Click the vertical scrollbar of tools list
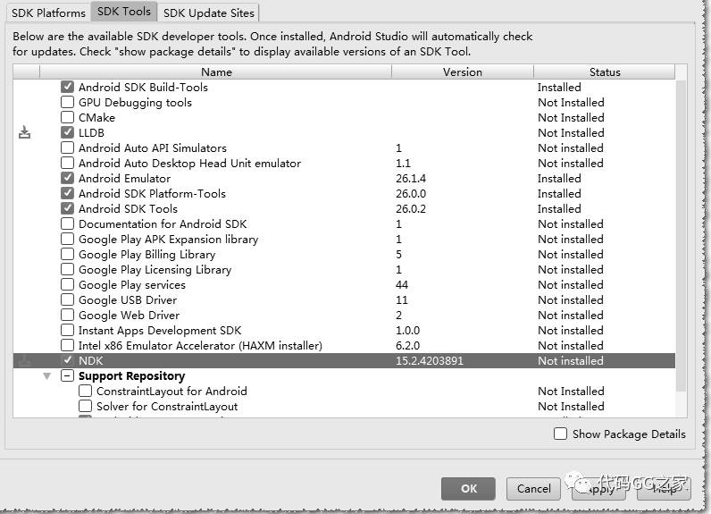 tap(681, 236)
